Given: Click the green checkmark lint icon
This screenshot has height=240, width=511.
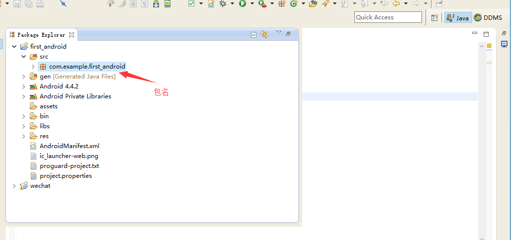Looking at the screenshot, I should tap(192, 4).
